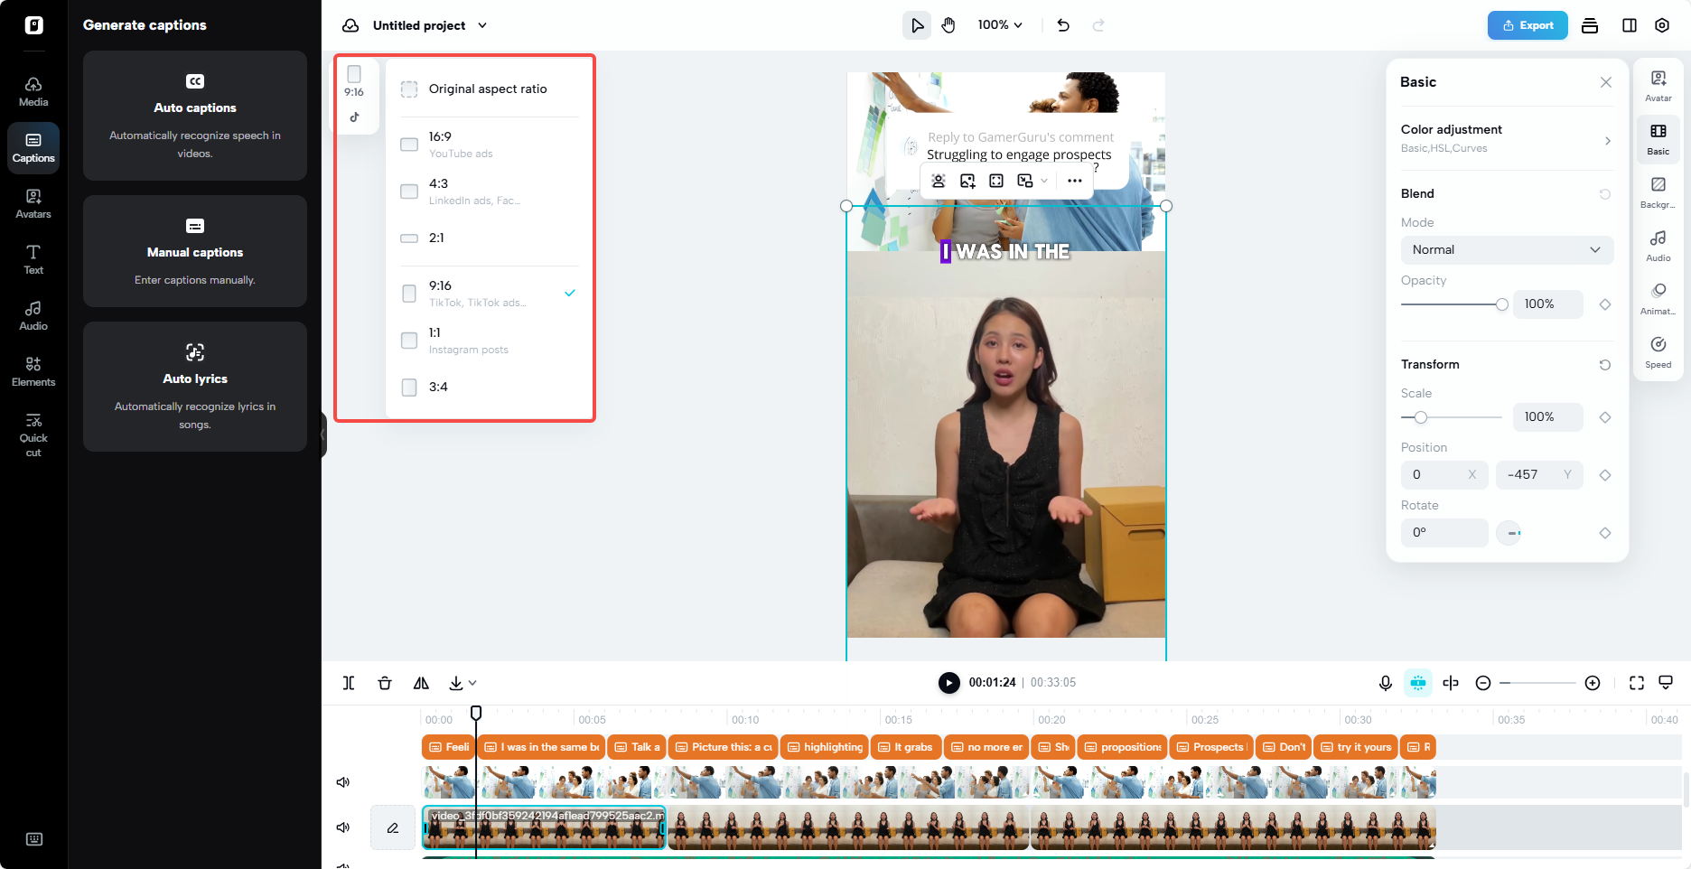Viewport: 1691px width, 869px height.
Task: Switch to the Background tab
Action: (1658, 191)
